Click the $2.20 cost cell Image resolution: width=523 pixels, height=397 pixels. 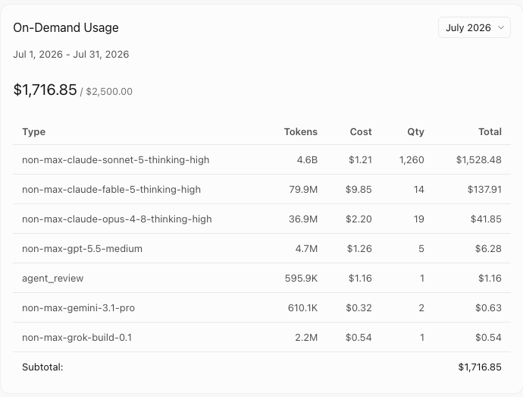click(x=359, y=219)
